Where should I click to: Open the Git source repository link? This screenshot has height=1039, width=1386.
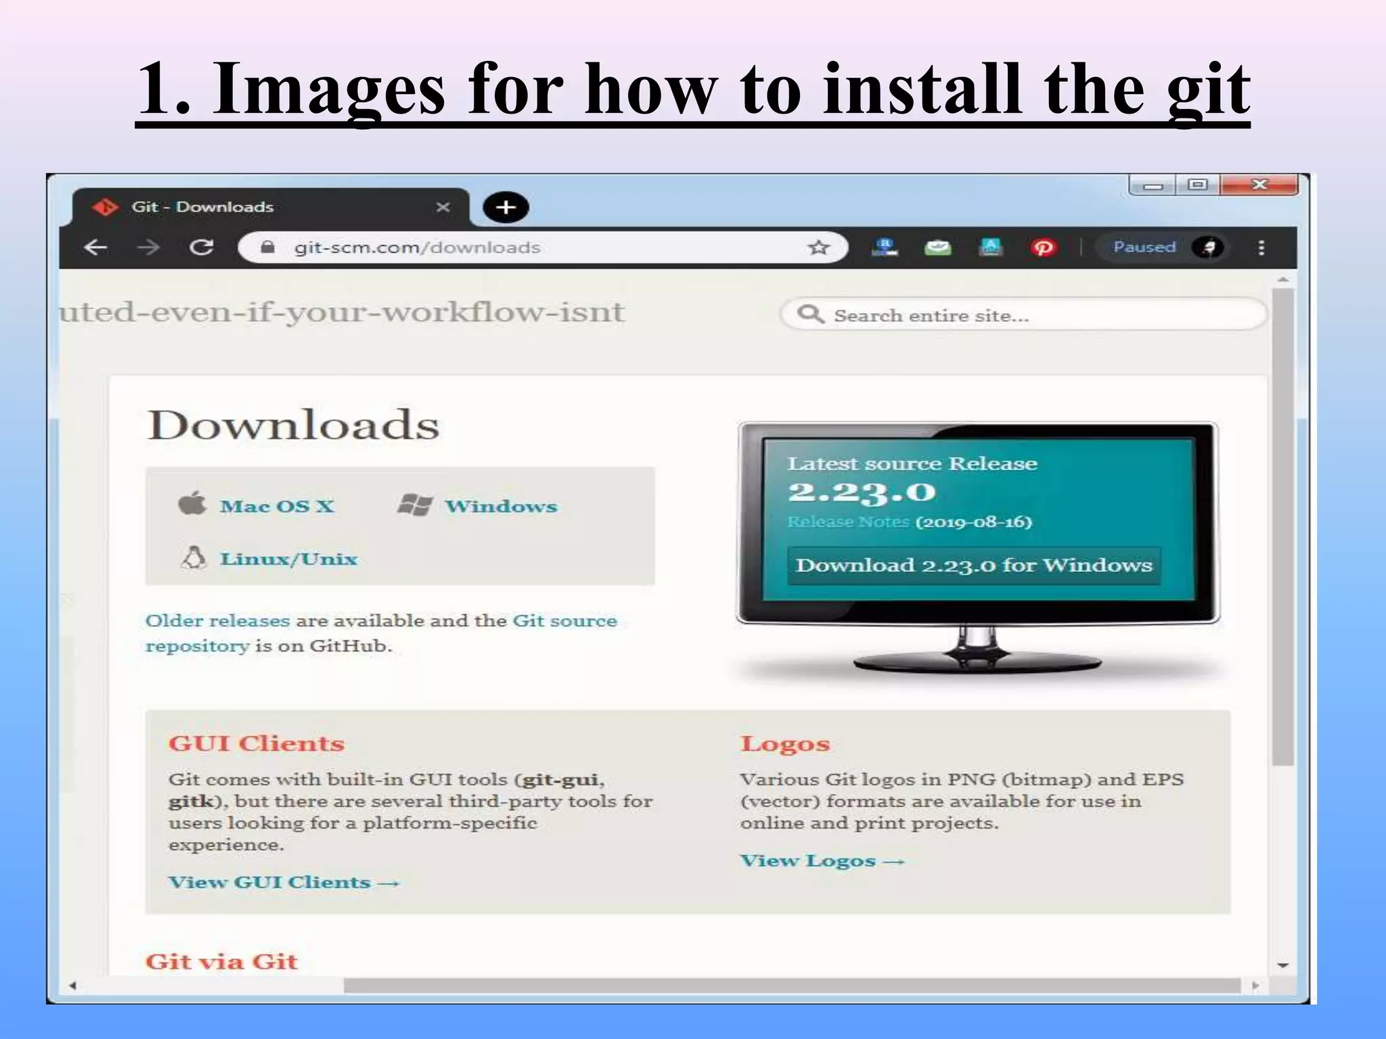381,633
